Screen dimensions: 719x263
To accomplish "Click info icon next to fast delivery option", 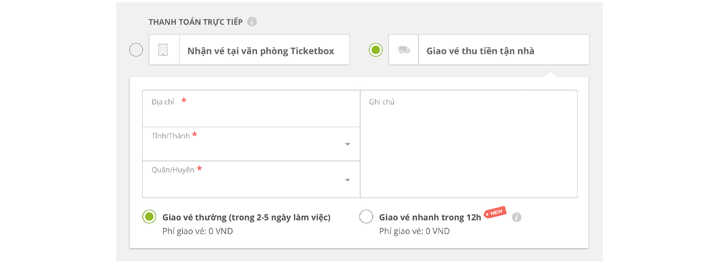I will pyautogui.click(x=516, y=217).
